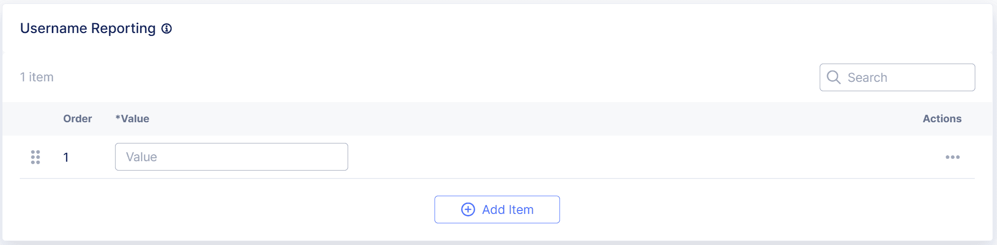Image resolution: width=997 pixels, height=245 pixels.
Task: Click the "Value" placeholder in row 1
Action: coord(142,157)
